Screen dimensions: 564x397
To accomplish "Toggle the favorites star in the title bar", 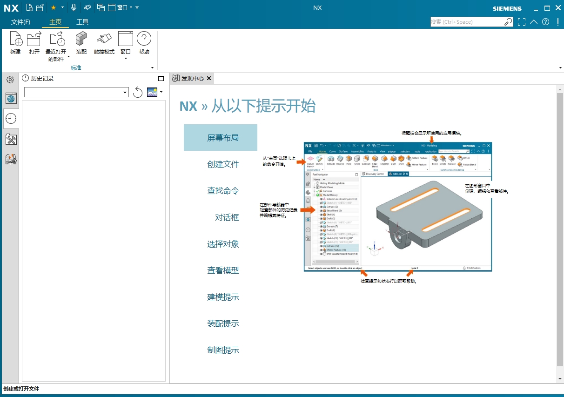I will (54, 7).
